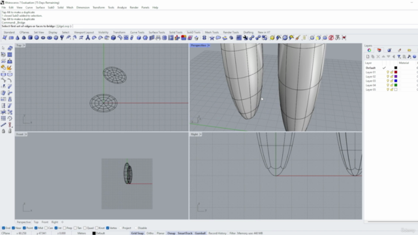
Task: Create a new layer in Layers panel
Action: point(368,57)
